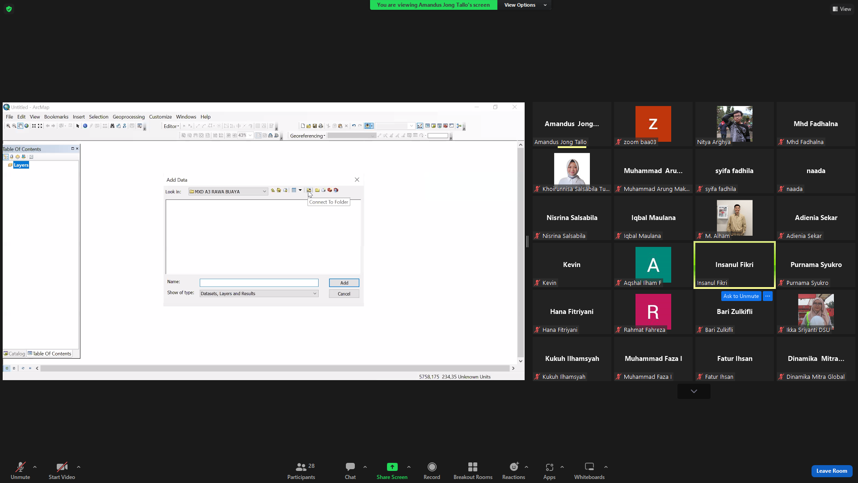Open the Find binoculars tool
Screen dimensions: 858x483
pos(112,126)
